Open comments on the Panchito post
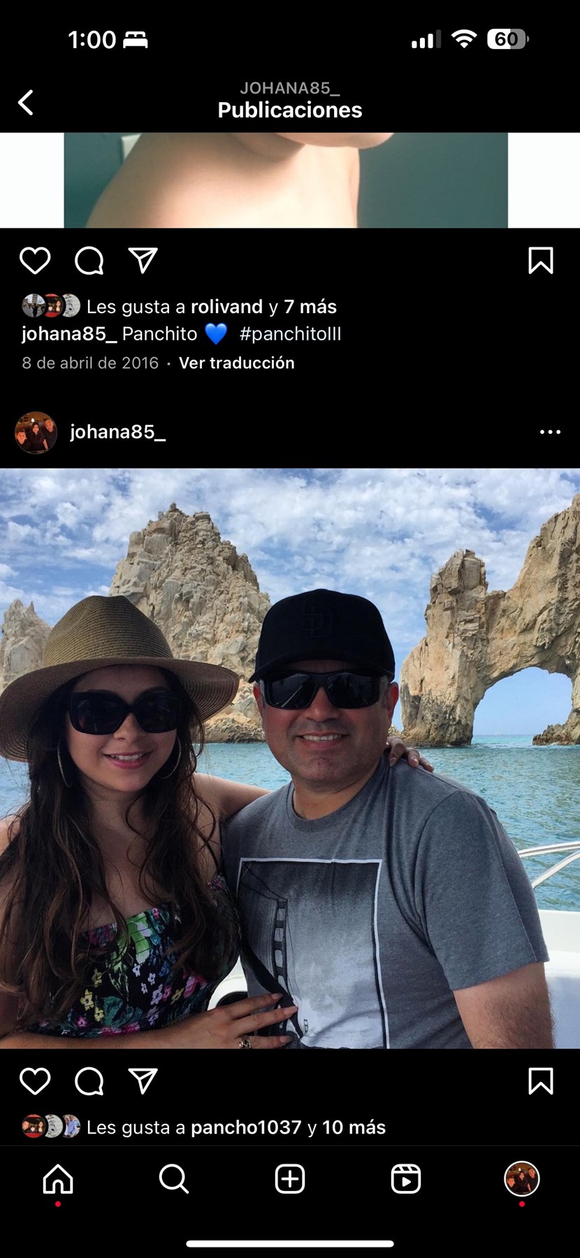The width and height of the screenshot is (580, 1258). 89,261
